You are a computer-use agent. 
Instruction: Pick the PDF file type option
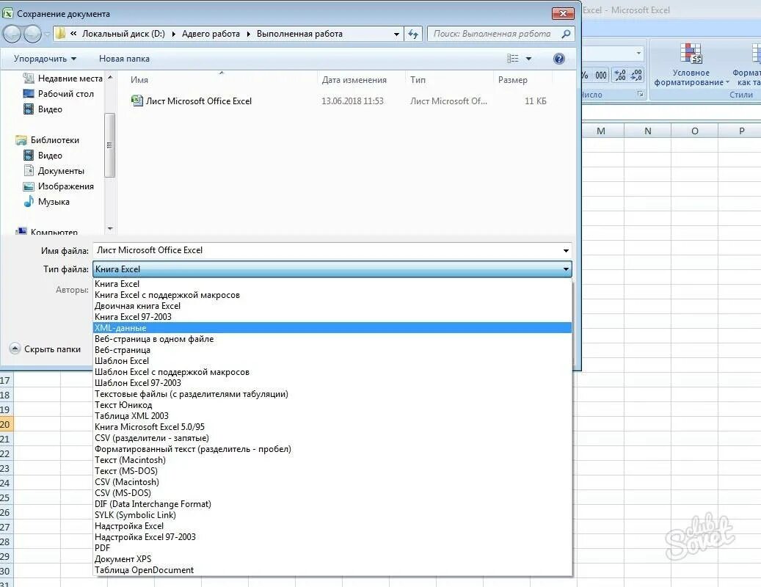pyautogui.click(x=332, y=548)
